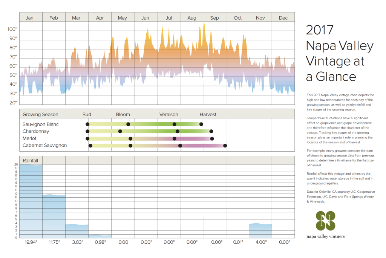Click the "napa valley vintners" text link
The width and height of the screenshot is (386, 258).
[325, 236]
